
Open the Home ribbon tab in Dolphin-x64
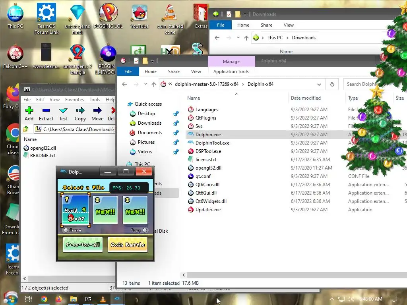click(x=151, y=71)
